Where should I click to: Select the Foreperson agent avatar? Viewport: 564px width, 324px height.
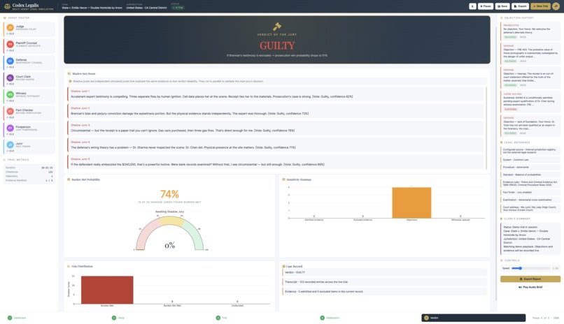pyautogui.click(x=10, y=128)
